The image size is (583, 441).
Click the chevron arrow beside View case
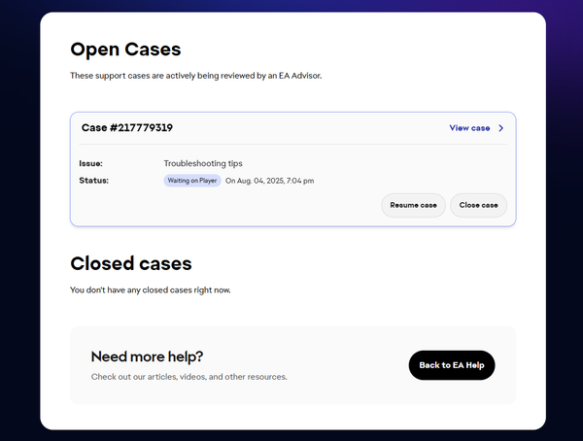coord(500,128)
